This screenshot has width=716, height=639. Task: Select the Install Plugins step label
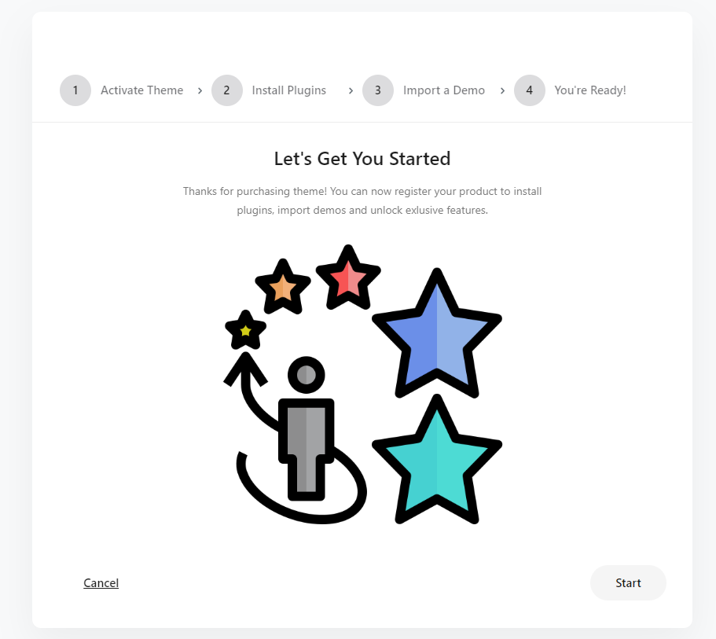(x=289, y=90)
